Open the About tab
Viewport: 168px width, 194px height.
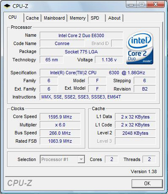coord(115,18)
